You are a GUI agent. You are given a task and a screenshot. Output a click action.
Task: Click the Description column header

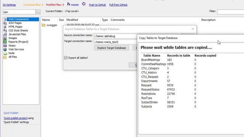[208, 20]
